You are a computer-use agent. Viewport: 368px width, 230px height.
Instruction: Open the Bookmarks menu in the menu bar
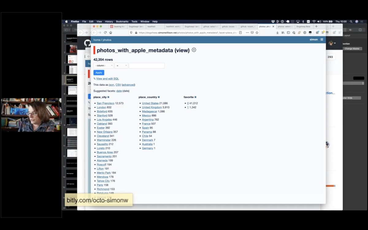click(x=122, y=21)
